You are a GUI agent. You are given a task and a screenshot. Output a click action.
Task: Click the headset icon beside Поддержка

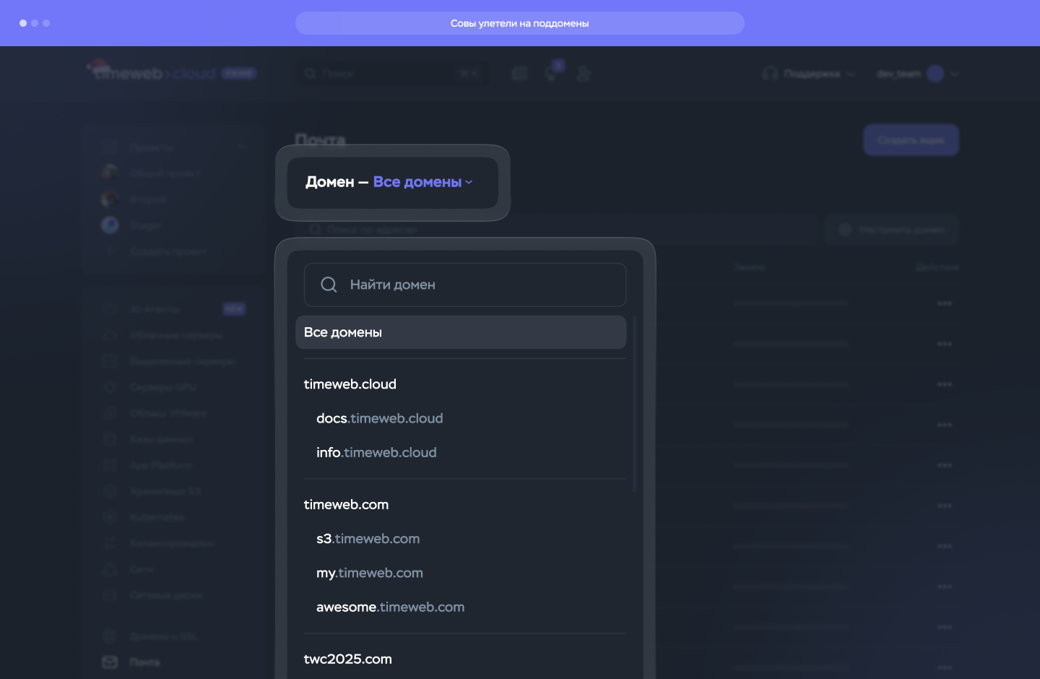point(770,74)
